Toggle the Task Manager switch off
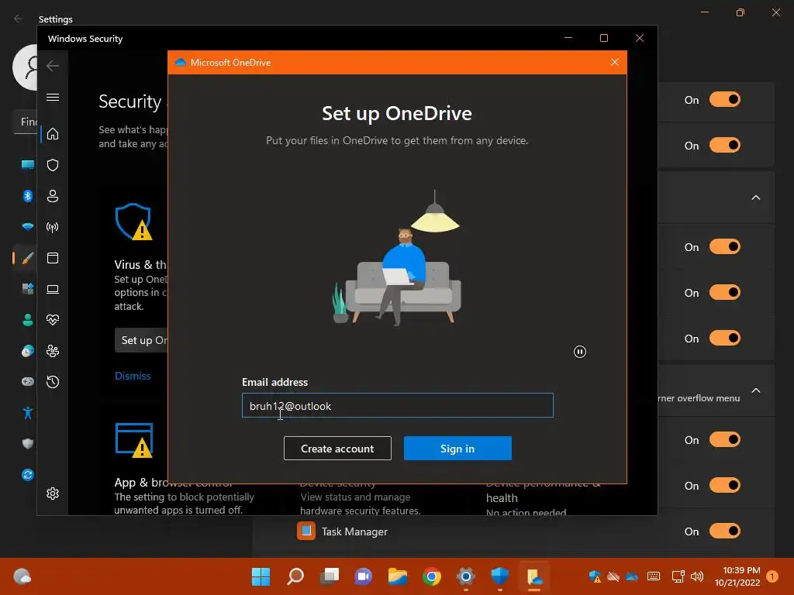Image resolution: width=794 pixels, height=595 pixels. tap(725, 531)
